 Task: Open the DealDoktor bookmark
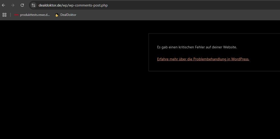66,15
